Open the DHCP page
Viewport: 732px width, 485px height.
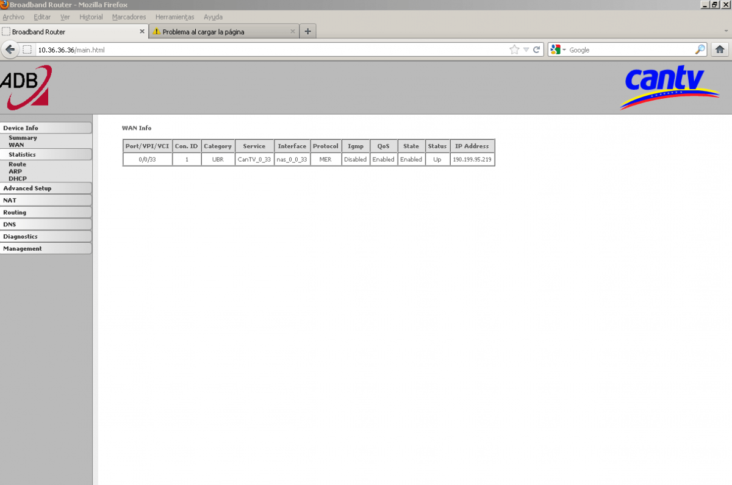(x=18, y=179)
